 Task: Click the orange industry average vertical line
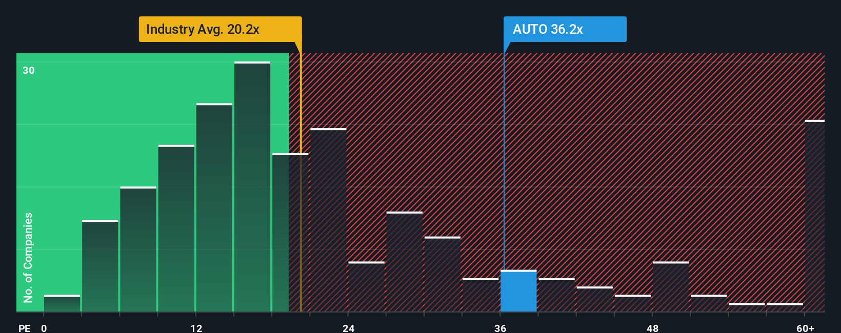point(301,182)
